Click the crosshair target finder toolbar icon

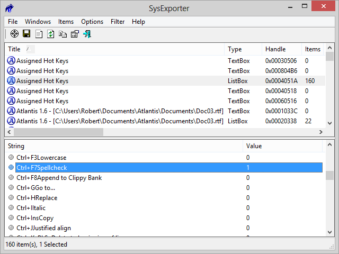tap(14, 34)
